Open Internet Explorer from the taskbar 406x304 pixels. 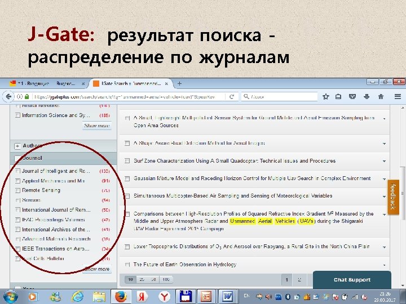tap(77, 297)
